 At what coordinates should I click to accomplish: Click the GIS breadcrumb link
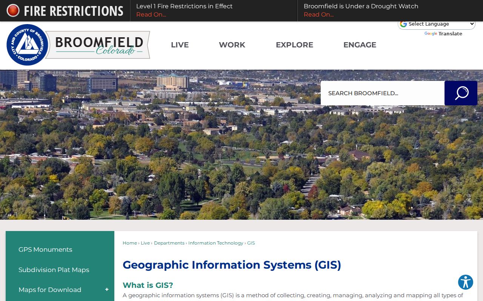click(251, 243)
